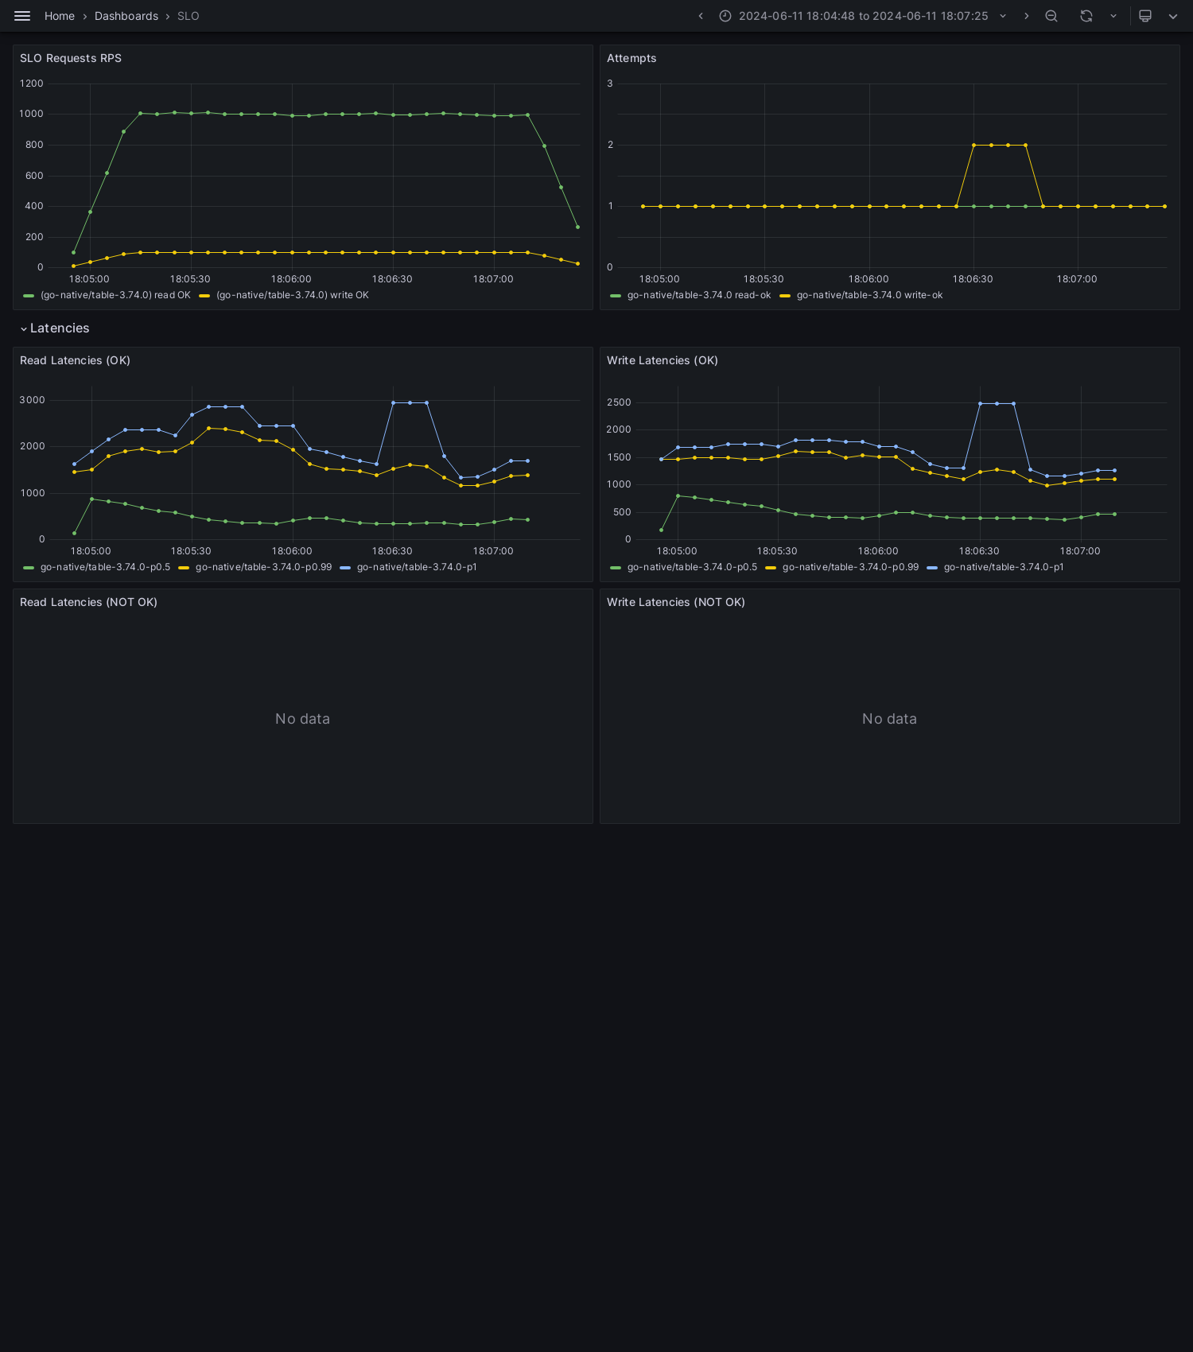Viewport: 1193px width, 1352px height.
Task: Change blue swatch of Read Latencies p1
Action: [x=345, y=568]
